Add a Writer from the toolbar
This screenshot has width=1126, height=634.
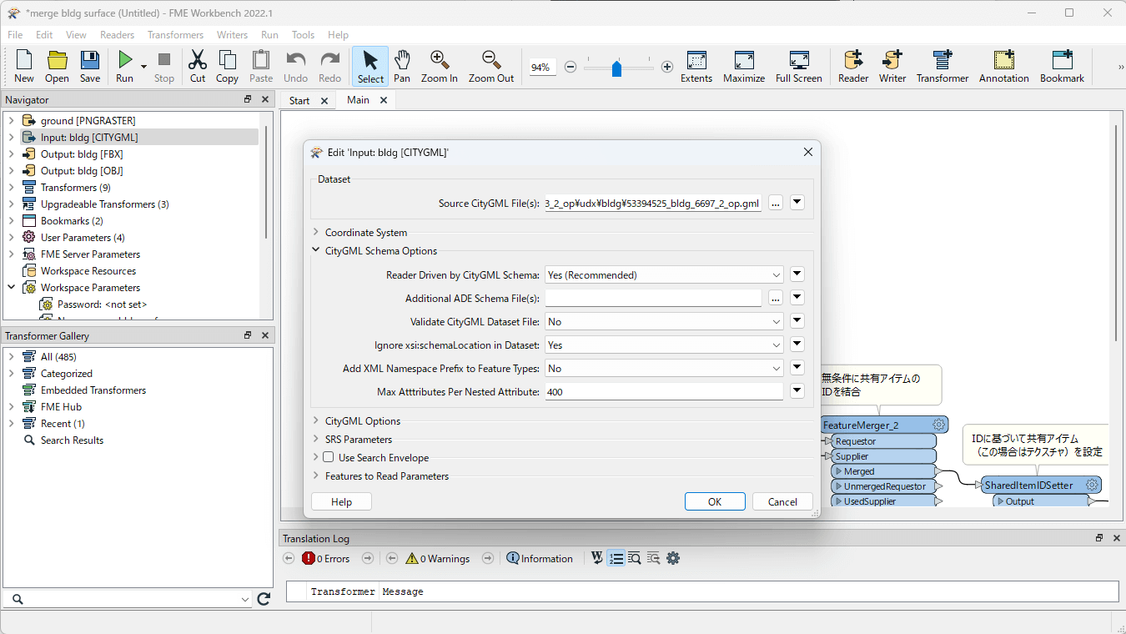point(892,60)
